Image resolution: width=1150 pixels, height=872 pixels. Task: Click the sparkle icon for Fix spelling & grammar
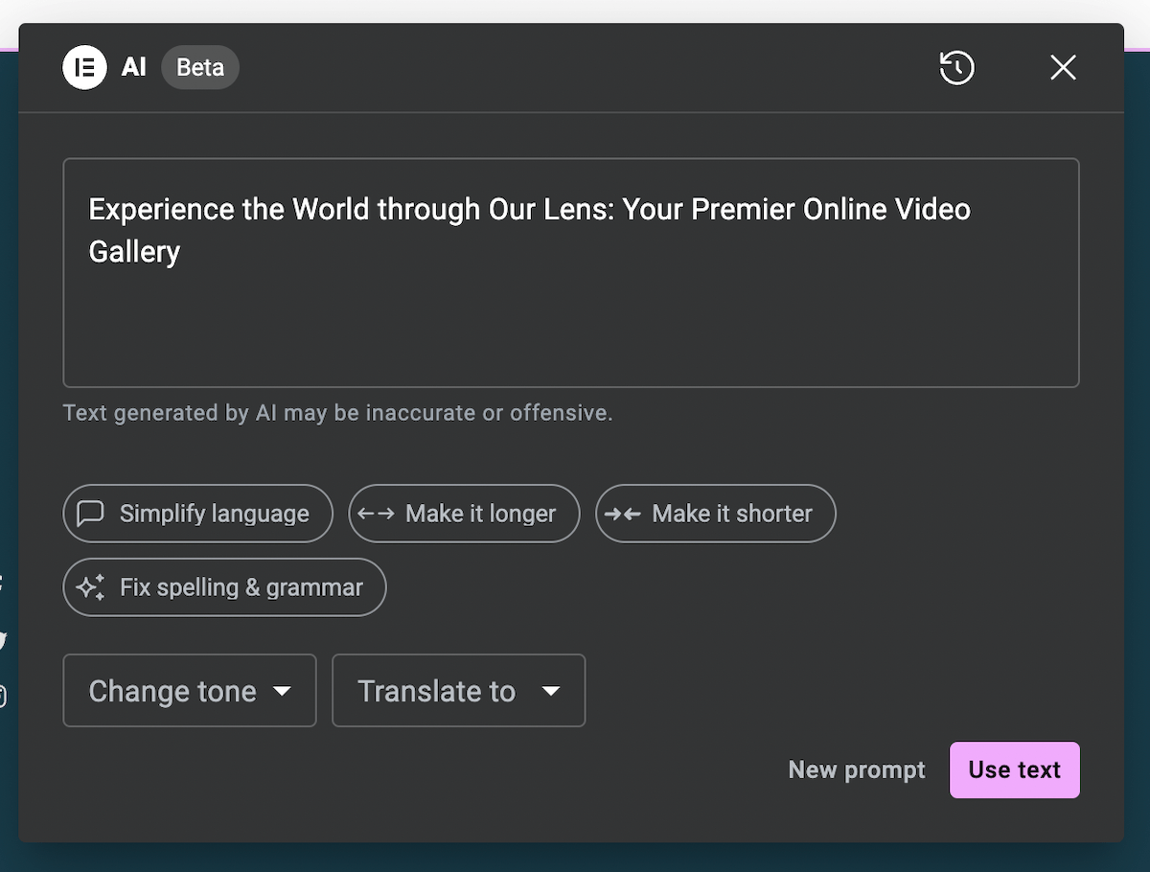point(90,587)
